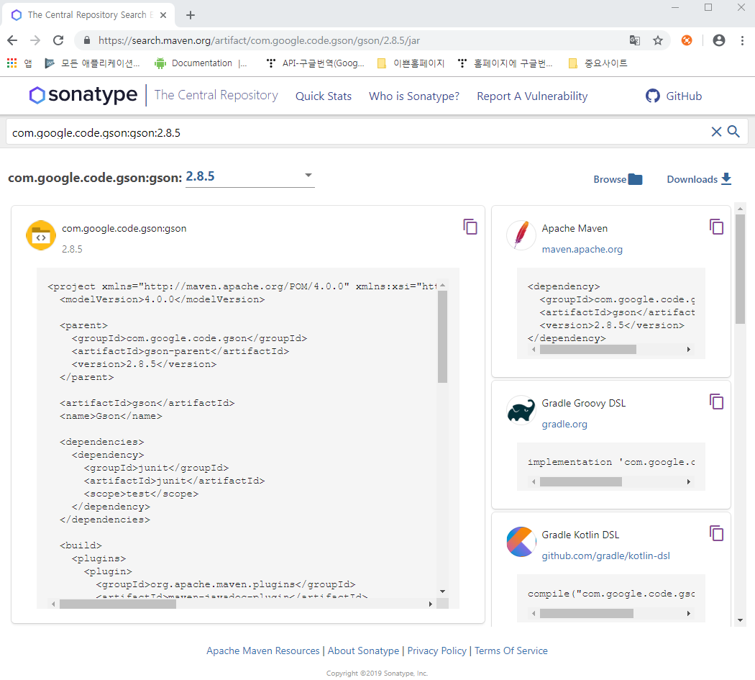The width and height of the screenshot is (755, 680).
Task: Click the Gradle elephant logo
Action: click(521, 410)
